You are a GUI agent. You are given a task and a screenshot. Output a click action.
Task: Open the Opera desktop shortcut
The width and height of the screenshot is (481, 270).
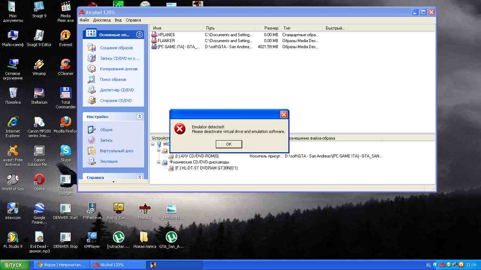(39, 183)
